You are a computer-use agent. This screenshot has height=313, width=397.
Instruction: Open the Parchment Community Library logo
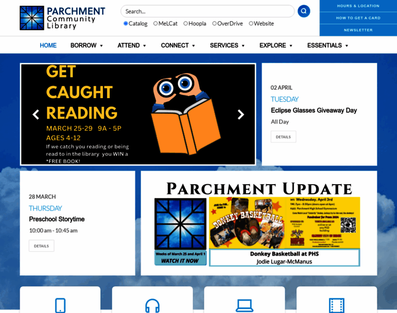coord(62,18)
